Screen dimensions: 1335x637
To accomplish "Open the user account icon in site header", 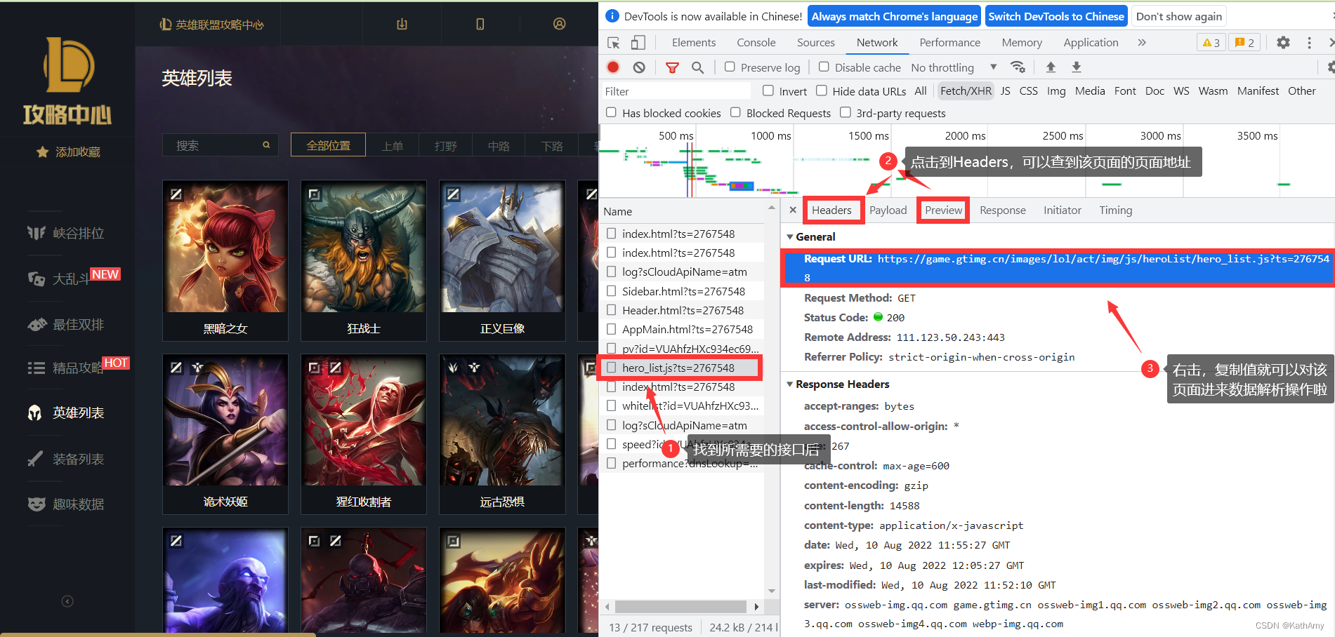I will click(559, 24).
